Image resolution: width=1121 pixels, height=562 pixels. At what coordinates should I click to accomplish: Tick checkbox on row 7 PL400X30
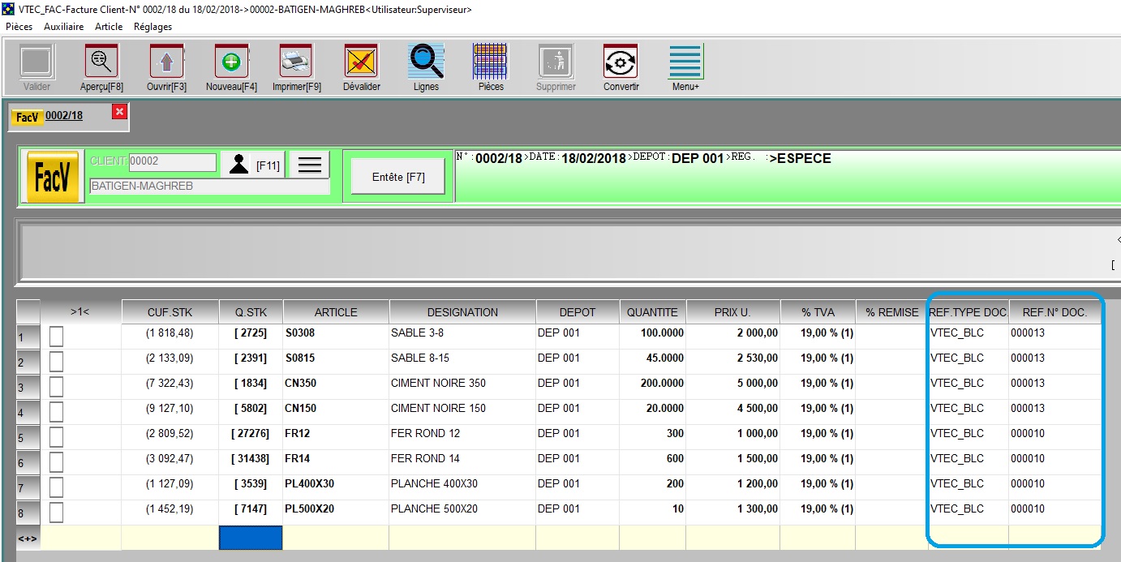point(56,487)
